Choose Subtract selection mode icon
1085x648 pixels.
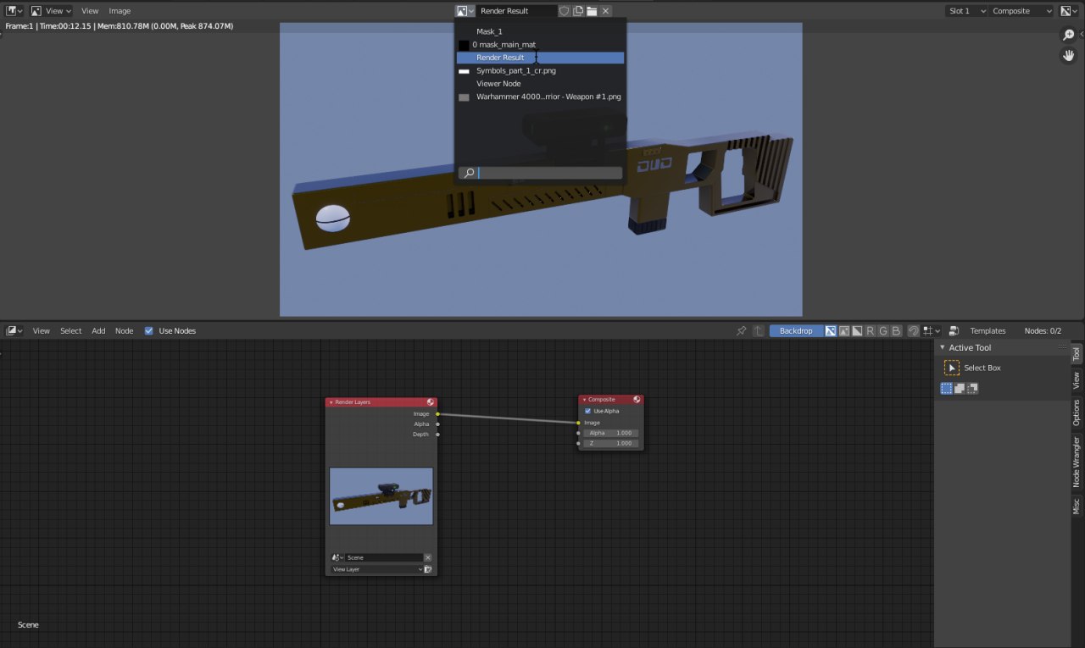click(972, 389)
